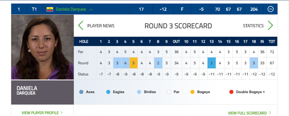Click the Eagles legend blue dot
The height and width of the screenshot is (116, 289).
(108, 92)
